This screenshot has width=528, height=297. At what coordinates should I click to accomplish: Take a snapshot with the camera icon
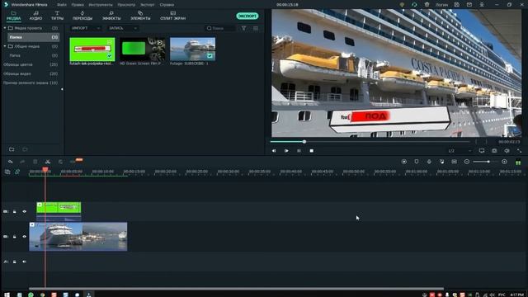click(494, 151)
